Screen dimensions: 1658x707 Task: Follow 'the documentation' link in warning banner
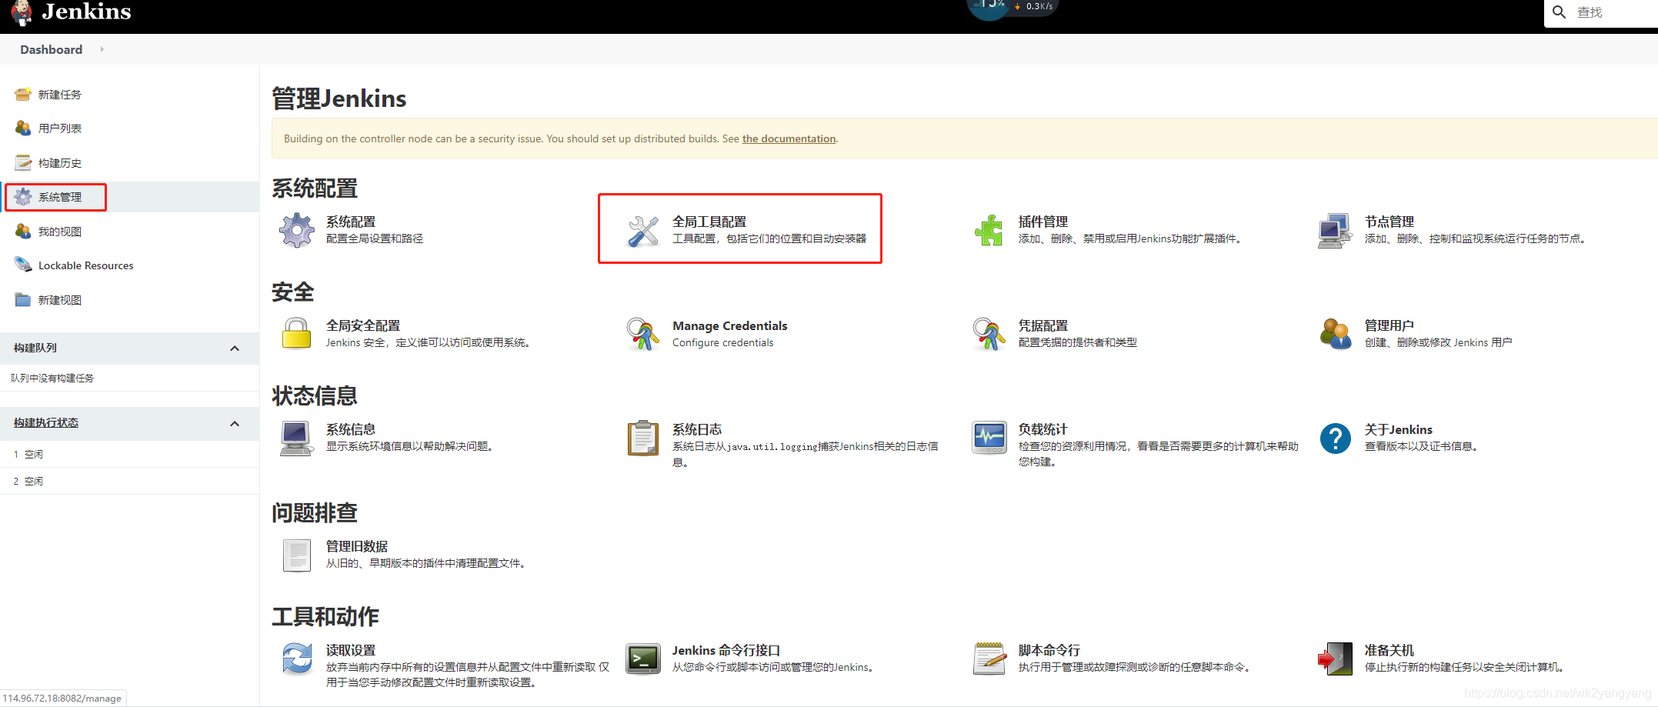point(789,138)
